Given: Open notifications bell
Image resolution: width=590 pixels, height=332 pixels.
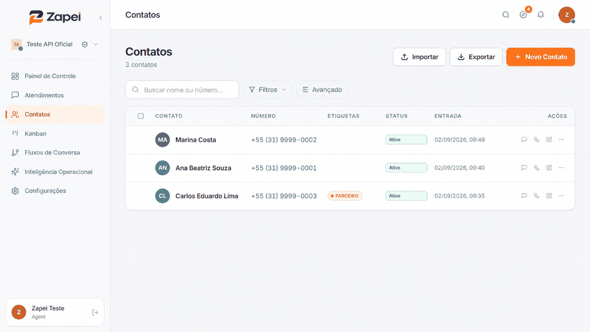Looking at the screenshot, I should pos(541,14).
